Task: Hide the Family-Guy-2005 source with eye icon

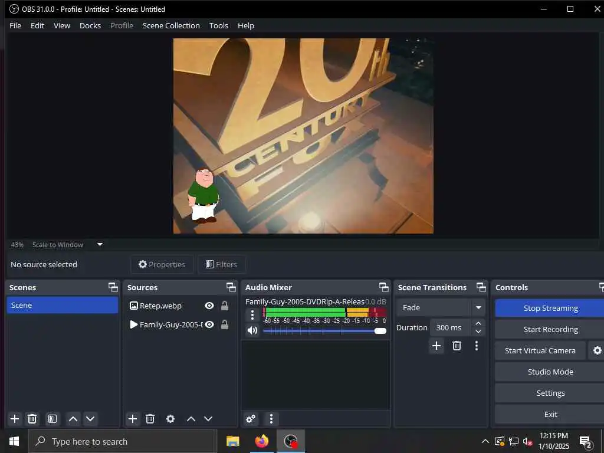Action: (209, 324)
